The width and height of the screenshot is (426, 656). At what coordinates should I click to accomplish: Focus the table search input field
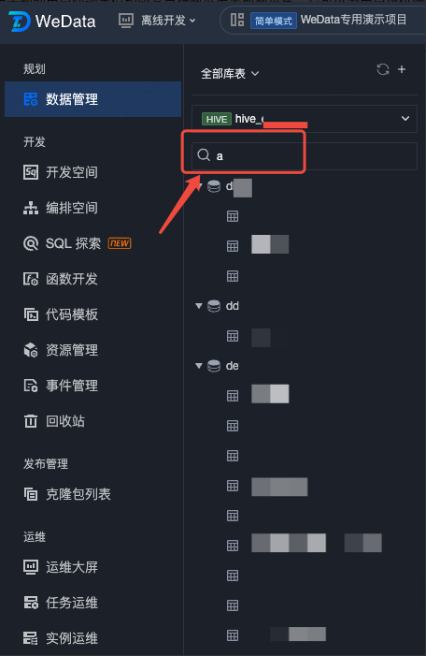(304, 155)
